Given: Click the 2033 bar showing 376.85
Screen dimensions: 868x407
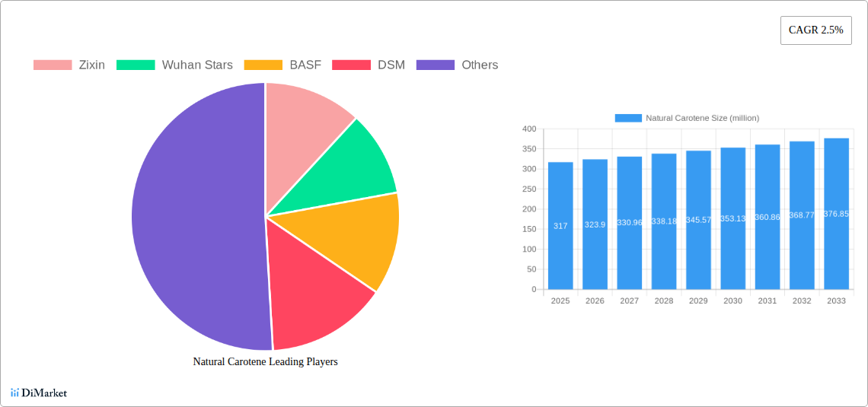Looking at the screenshot, I should point(836,214).
